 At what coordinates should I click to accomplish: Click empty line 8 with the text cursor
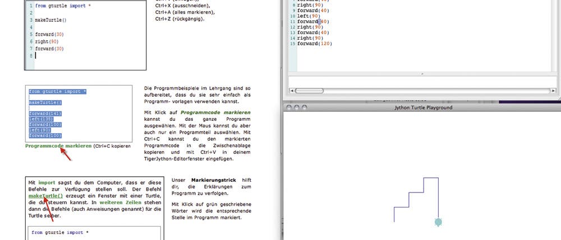click(x=90, y=55)
